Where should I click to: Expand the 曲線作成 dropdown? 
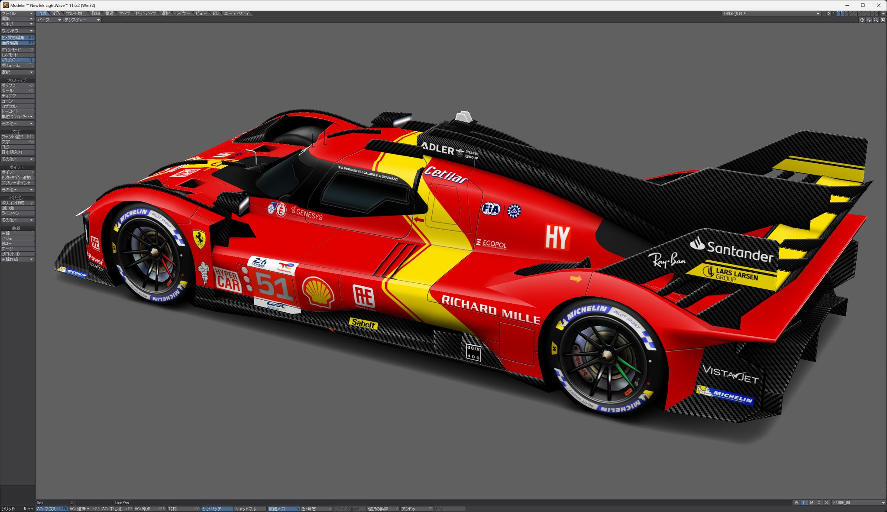pos(17,259)
